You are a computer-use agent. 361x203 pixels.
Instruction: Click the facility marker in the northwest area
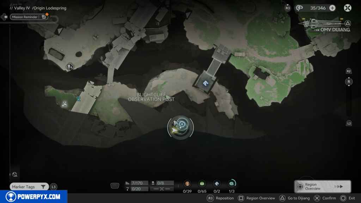tap(70, 66)
